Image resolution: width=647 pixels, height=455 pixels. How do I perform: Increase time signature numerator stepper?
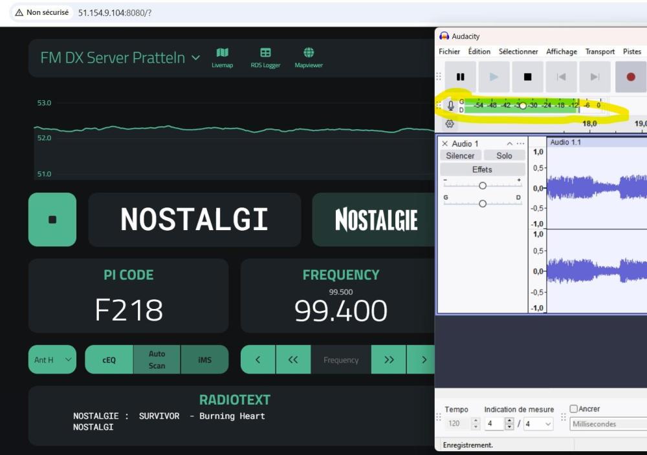(x=510, y=420)
